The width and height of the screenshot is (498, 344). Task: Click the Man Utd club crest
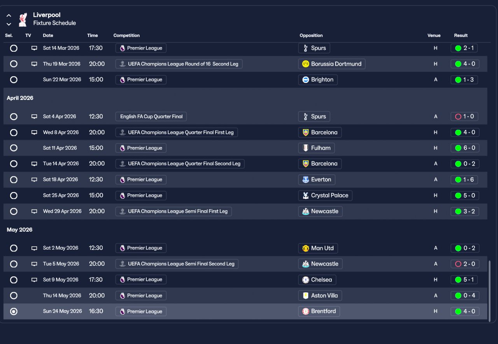pyautogui.click(x=306, y=248)
